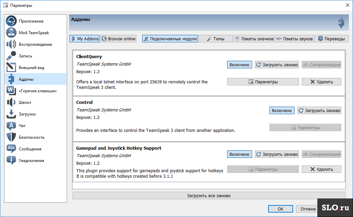Select the Подключаемые модули tab
353x217 pixels.
[x=170, y=39]
